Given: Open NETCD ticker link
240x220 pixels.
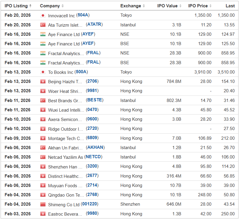Looking at the screenshot, I should [x=93, y=157].
